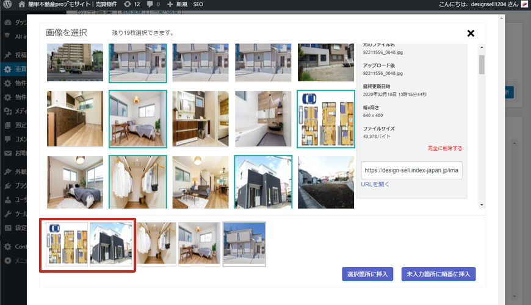Open the comments bubble icon in admin bar
Screen dimensions: 531x305
[x=149, y=4]
